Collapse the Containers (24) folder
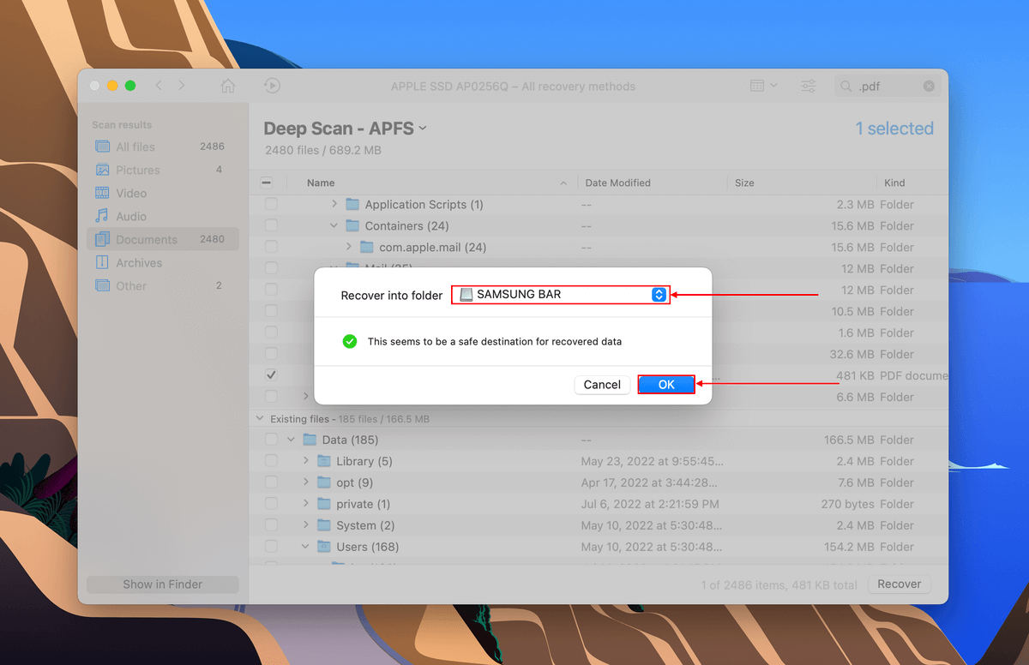The height and width of the screenshot is (665, 1029). pyautogui.click(x=334, y=225)
